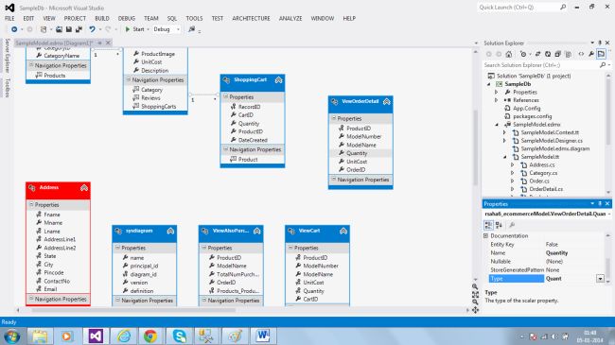Expand ViewOrderDetail Navigation Properties section
Screen dimensions: 615x345
(334, 180)
